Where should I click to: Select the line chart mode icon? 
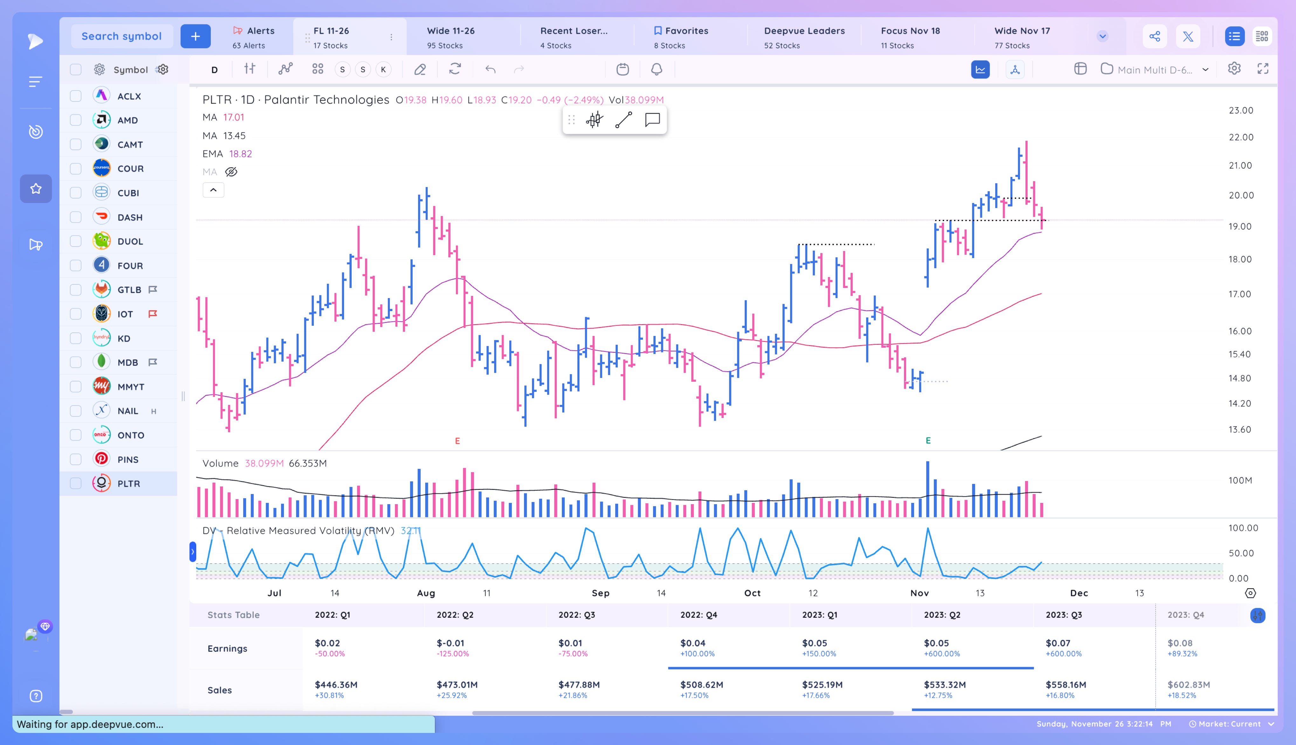pos(981,70)
